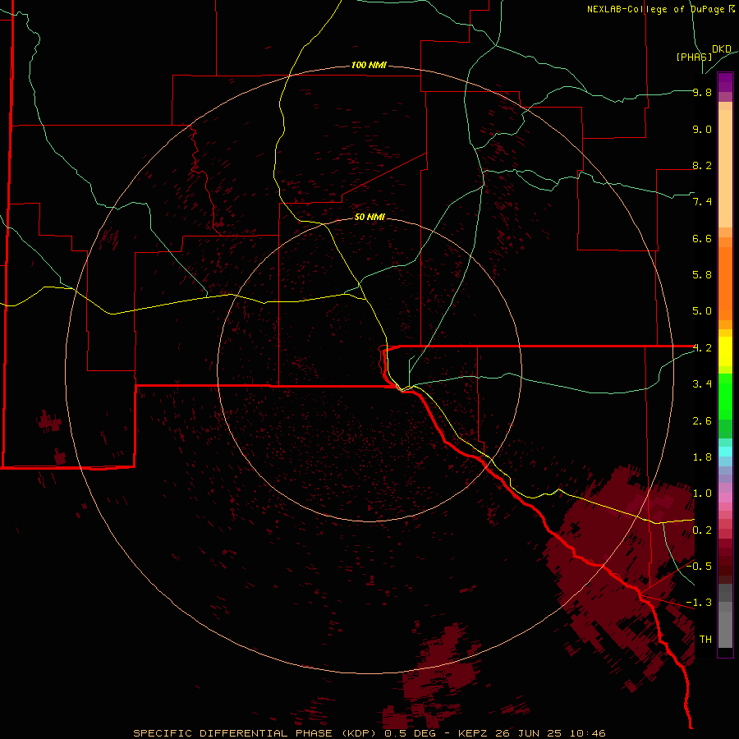Image resolution: width=739 pixels, height=739 pixels.
Task: Click the cyan swatch near 1.8
Action: tap(725, 452)
